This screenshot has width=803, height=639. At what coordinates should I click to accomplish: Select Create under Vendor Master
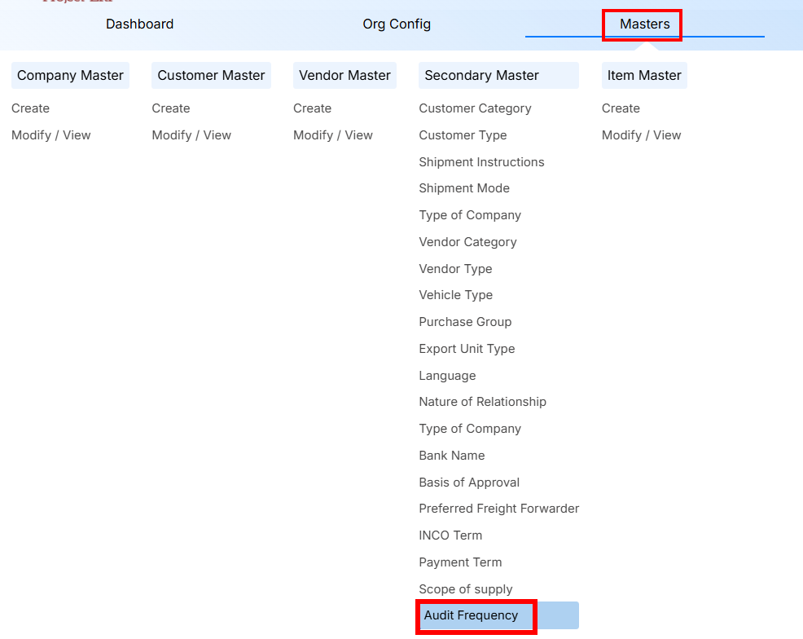point(313,108)
